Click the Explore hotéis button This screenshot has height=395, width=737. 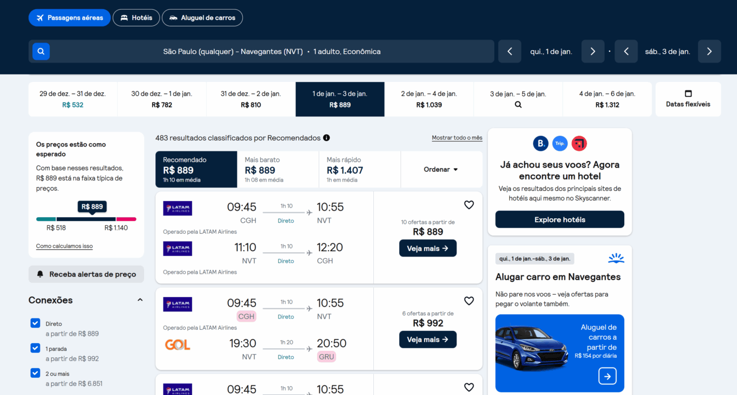tap(559, 219)
